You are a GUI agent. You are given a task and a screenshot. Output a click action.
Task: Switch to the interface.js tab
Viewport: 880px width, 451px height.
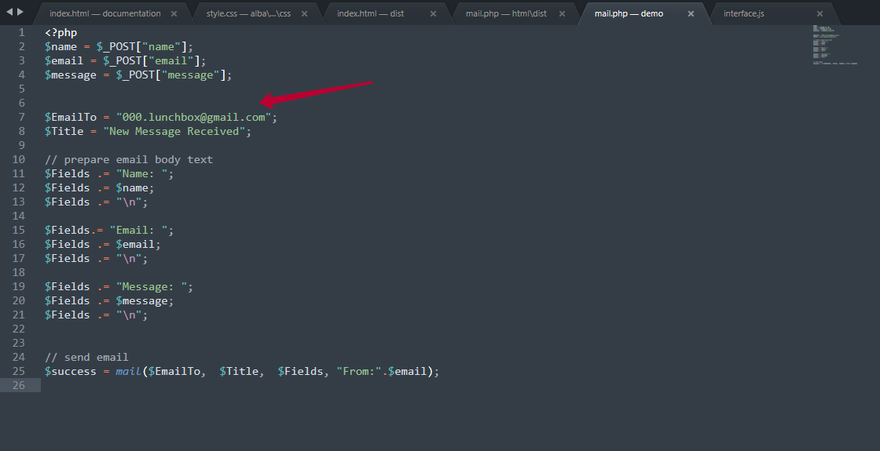743,14
